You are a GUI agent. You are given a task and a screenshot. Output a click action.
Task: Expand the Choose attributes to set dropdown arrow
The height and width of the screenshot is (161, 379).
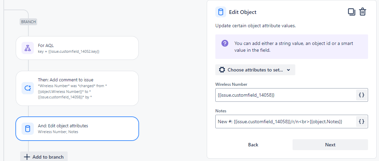pyautogui.click(x=288, y=70)
